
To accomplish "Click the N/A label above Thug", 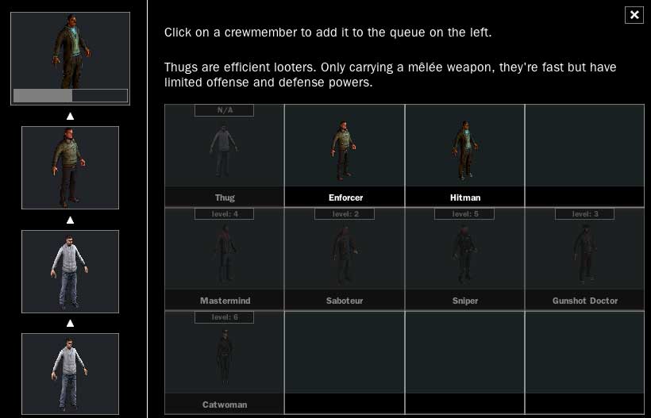I will 224,110.
